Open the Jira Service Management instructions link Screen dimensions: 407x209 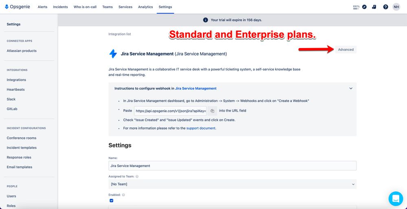pos(196,88)
